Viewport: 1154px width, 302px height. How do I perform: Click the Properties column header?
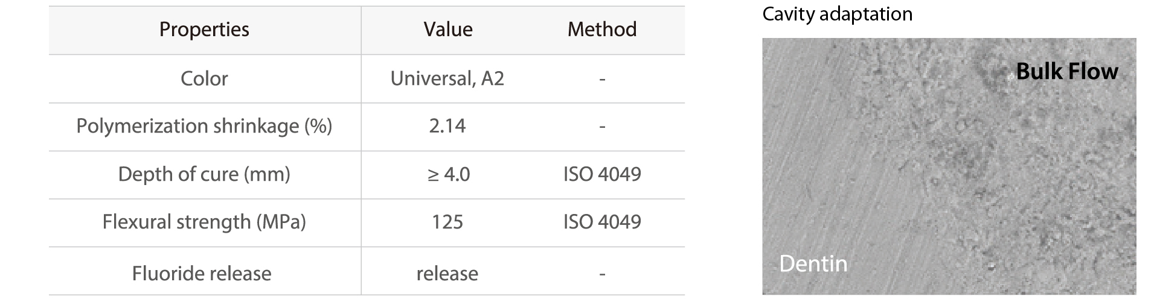point(204,30)
